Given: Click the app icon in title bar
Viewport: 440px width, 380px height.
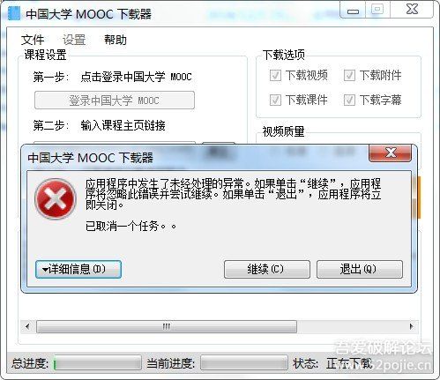Looking at the screenshot, I should point(14,14).
